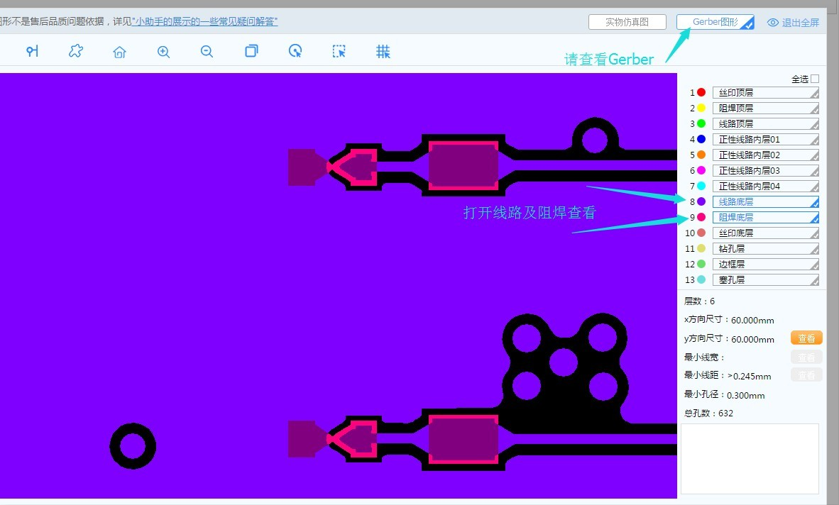
Task: Activate the dashed box selection tool
Action: pos(339,51)
